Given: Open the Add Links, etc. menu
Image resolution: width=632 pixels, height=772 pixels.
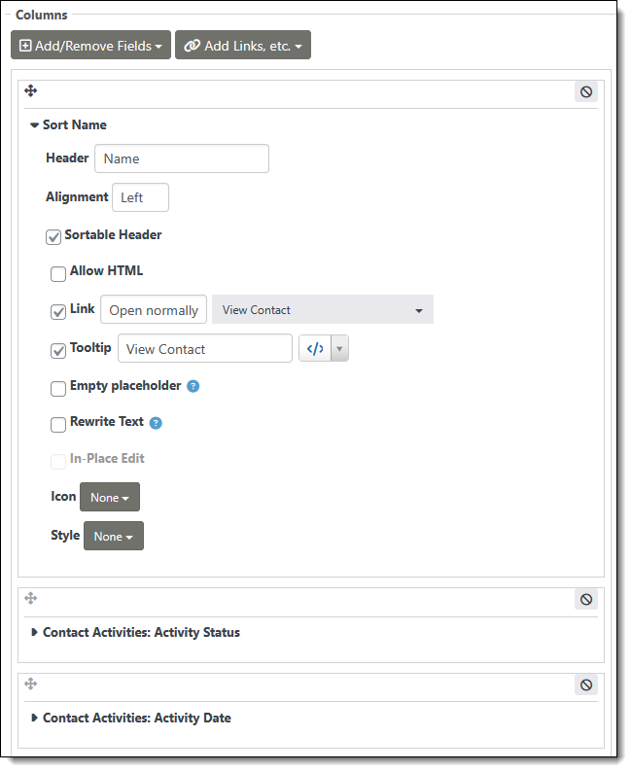Looking at the screenshot, I should click(242, 46).
